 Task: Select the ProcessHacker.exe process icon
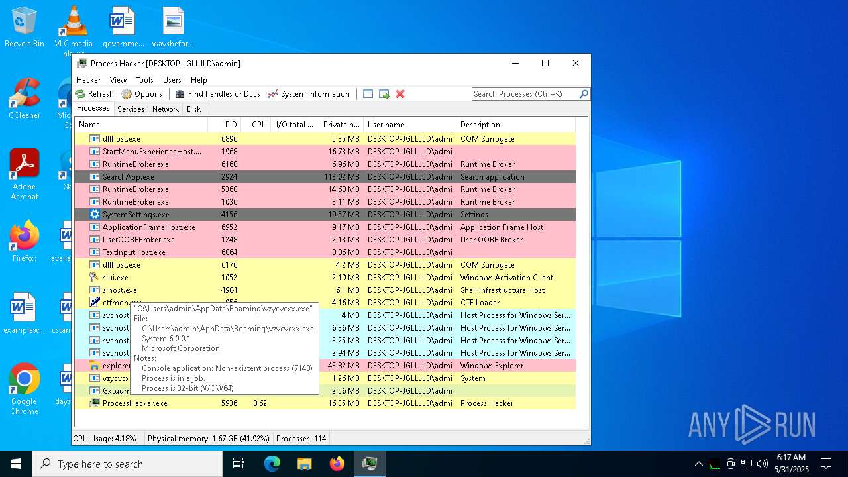94,403
